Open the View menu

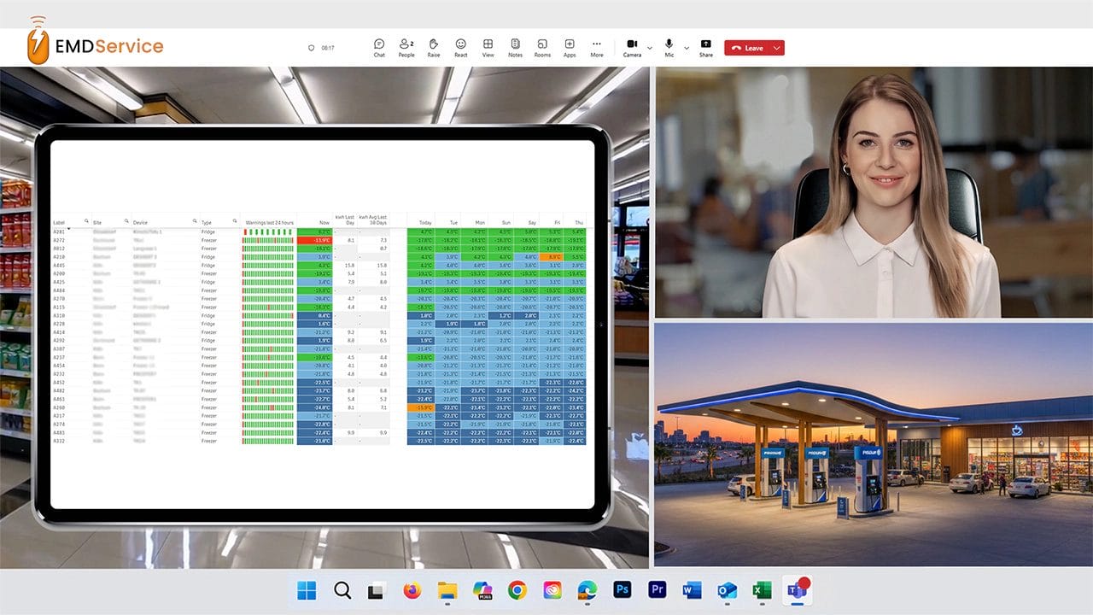[488, 44]
